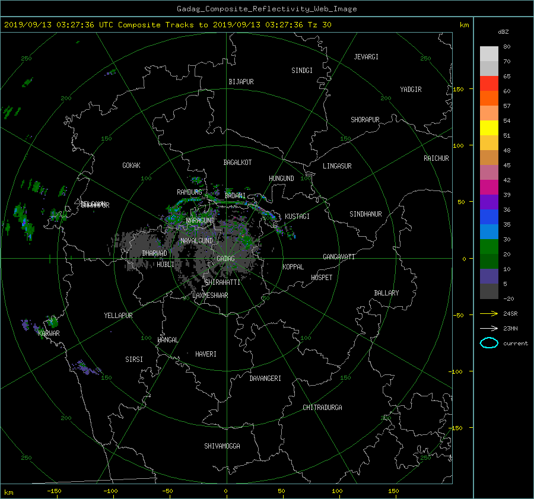534x499 pixels.
Task: Click the 24SR legend label
Action: coord(510,313)
